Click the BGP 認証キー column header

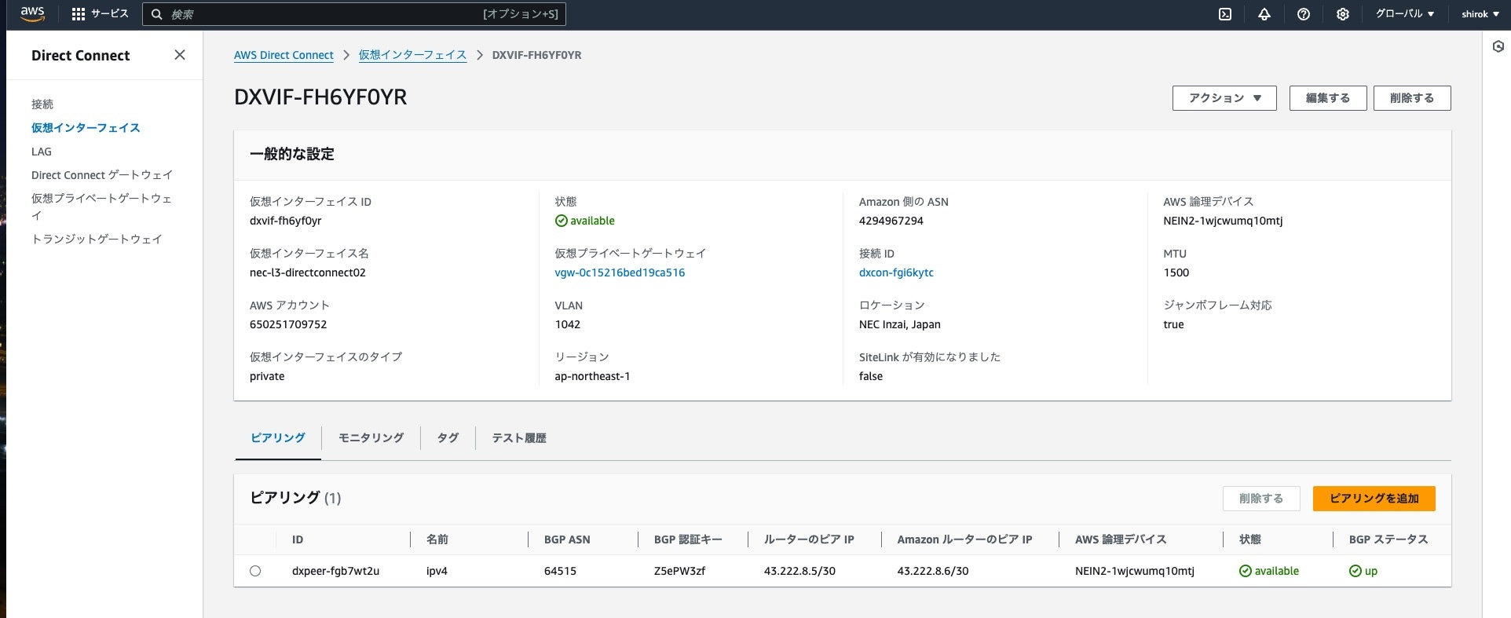(688, 539)
